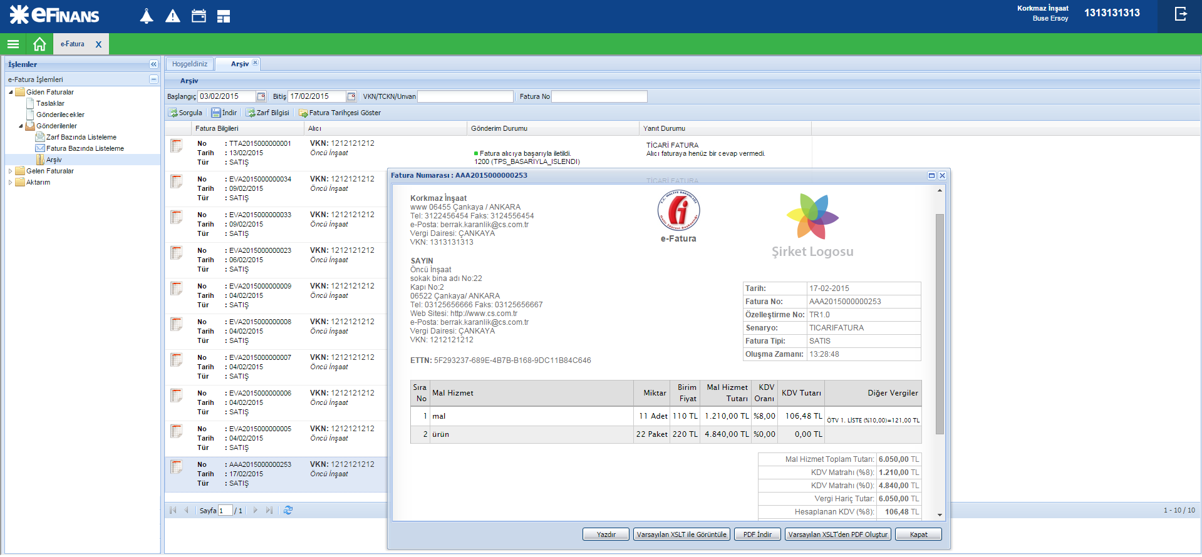Open the calendar icon in header
1202x557 pixels.
[199, 16]
